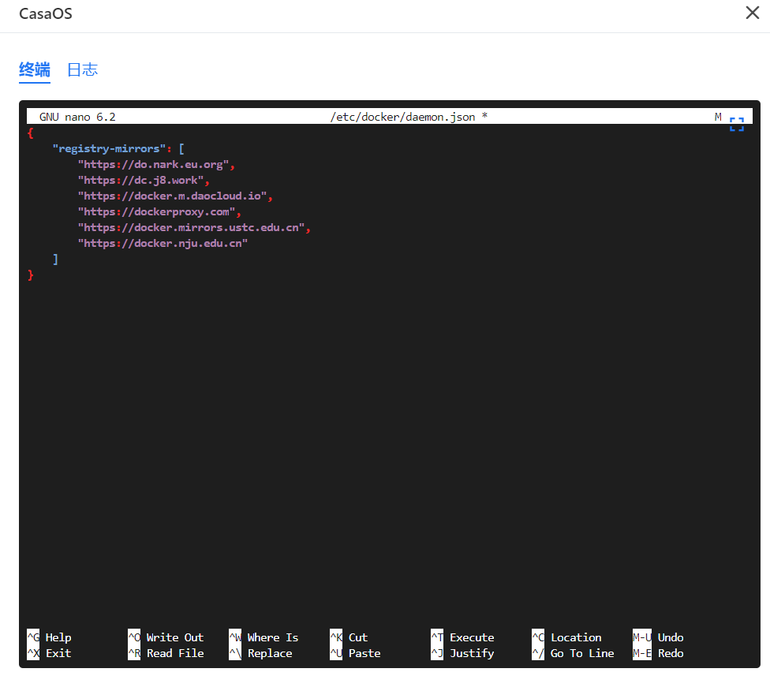Click the dockerproxy.com mirror URL
This screenshot has height=676, width=770.
[159, 211]
